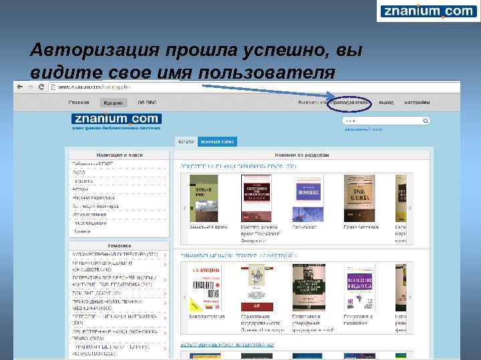This screenshot has height=360, width=481.
Task: Select the Каталог item in top menu
Action: click(x=113, y=103)
